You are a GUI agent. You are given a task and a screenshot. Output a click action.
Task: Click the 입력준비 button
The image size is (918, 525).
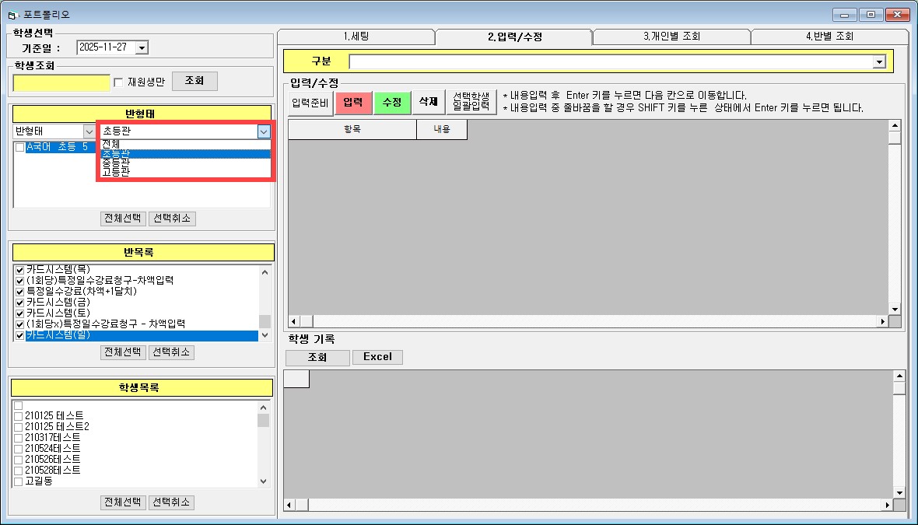(310, 102)
